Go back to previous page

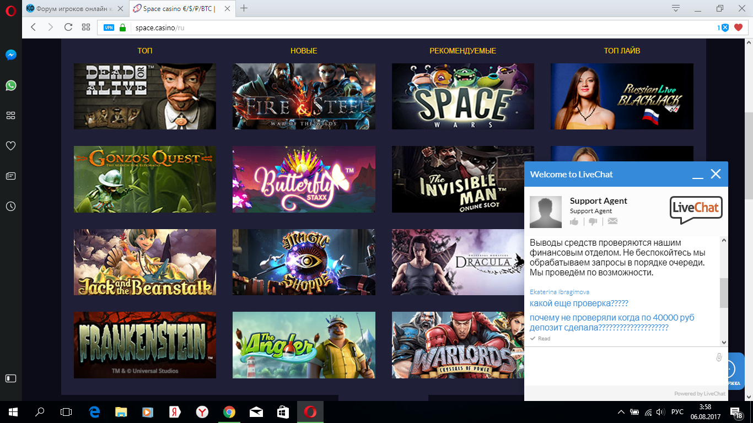click(33, 27)
